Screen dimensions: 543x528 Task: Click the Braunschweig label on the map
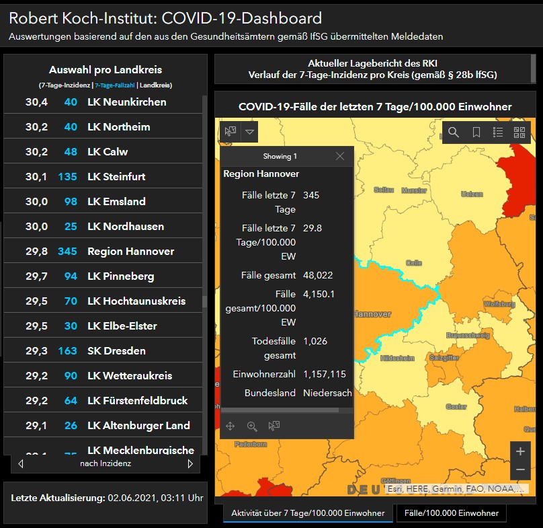(x=468, y=335)
